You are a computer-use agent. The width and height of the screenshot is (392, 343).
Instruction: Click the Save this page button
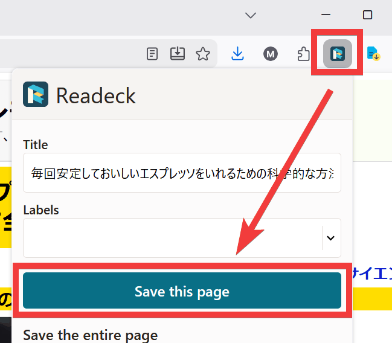182,290
